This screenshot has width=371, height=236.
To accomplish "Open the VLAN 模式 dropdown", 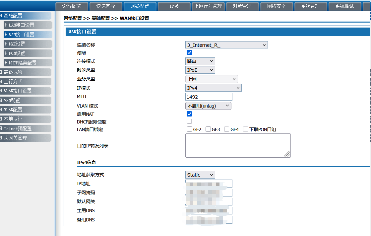I will point(208,106).
